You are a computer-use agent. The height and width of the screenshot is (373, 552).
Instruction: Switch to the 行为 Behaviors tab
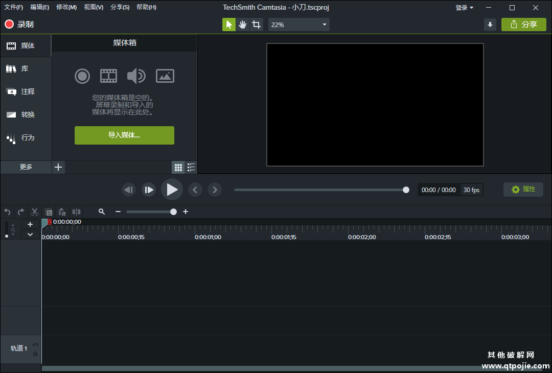(x=26, y=137)
